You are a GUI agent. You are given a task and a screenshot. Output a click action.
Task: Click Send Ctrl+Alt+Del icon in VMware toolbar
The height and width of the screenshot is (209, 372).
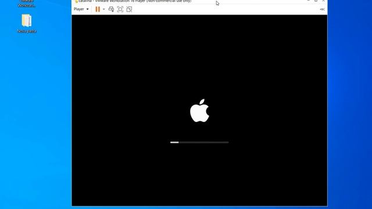(111, 9)
